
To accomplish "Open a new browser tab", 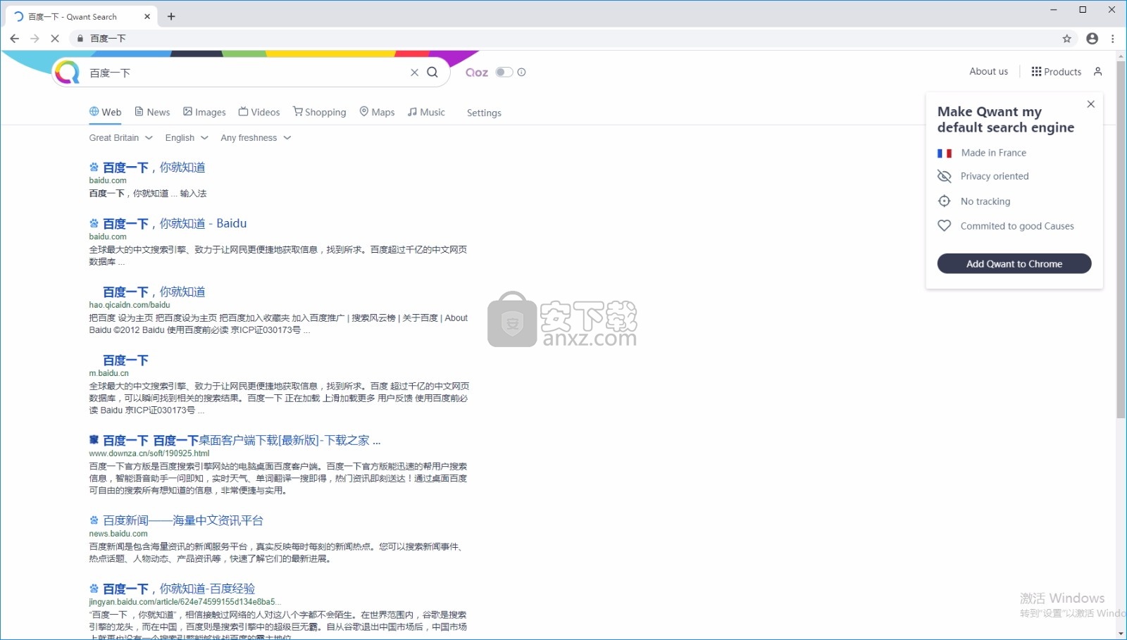I will (171, 16).
